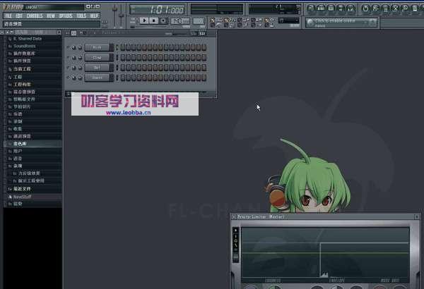The width and height of the screenshot is (424, 289).
Task: Click the circular arrow shortcut icon
Action: (365, 8)
